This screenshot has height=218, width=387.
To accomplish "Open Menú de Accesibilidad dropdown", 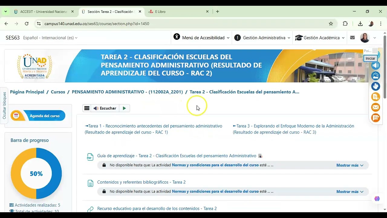I will [x=201, y=38].
